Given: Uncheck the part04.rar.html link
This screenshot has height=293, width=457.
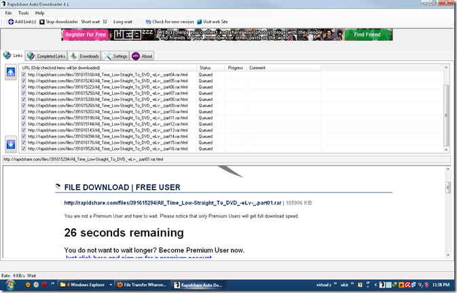Looking at the screenshot, I should pyautogui.click(x=24, y=75).
